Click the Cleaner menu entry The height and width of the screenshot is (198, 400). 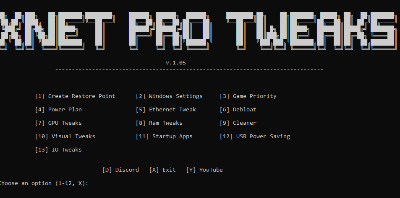point(238,123)
